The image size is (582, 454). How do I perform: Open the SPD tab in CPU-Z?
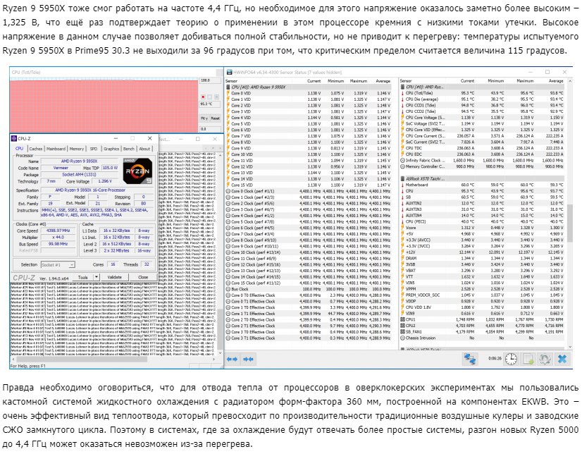click(x=94, y=149)
